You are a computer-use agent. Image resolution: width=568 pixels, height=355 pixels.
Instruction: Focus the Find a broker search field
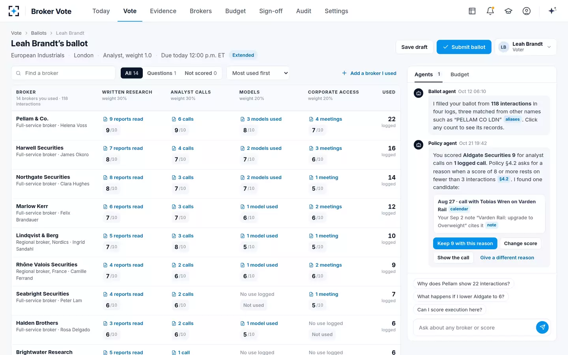tap(64, 73)
